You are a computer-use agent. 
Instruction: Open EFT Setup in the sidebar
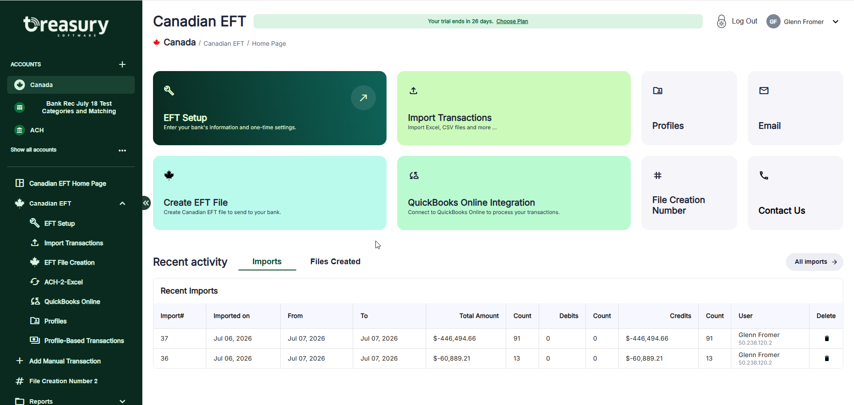pyautogui.click(x=60, y=223)
